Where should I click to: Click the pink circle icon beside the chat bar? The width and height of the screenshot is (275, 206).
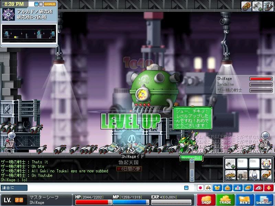tap(200, 188)
